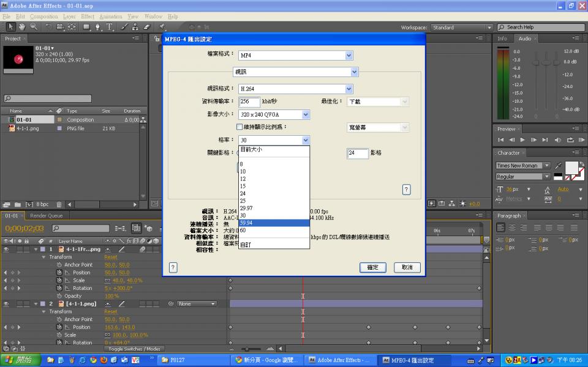Open the 檔案格式 MP4 dropdown
The height and width of the screenshot is (367, 588).
tap(349, 55)
